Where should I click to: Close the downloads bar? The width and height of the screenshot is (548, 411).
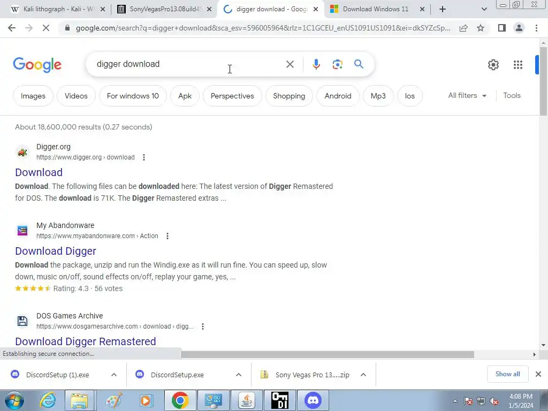[x=538, y=374]
